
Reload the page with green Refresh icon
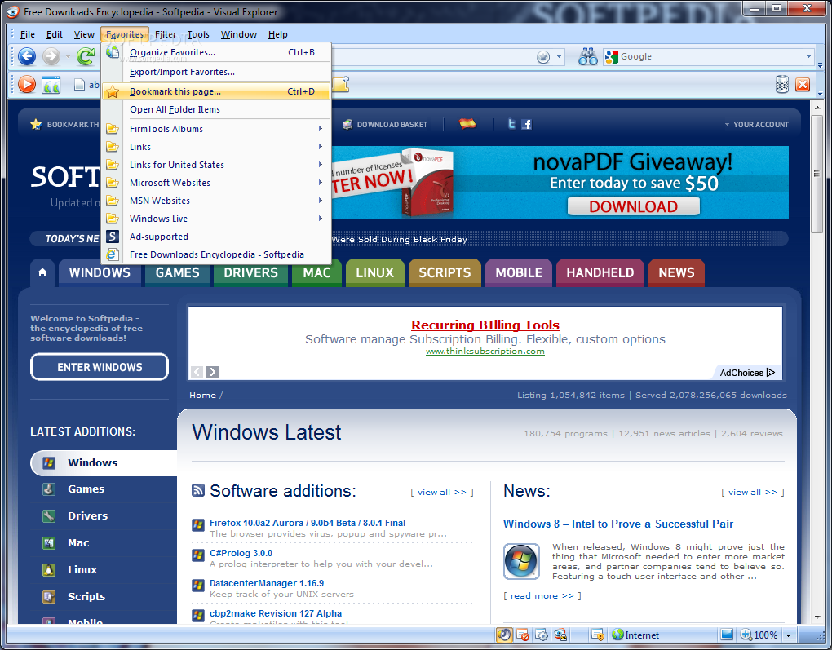85,55
